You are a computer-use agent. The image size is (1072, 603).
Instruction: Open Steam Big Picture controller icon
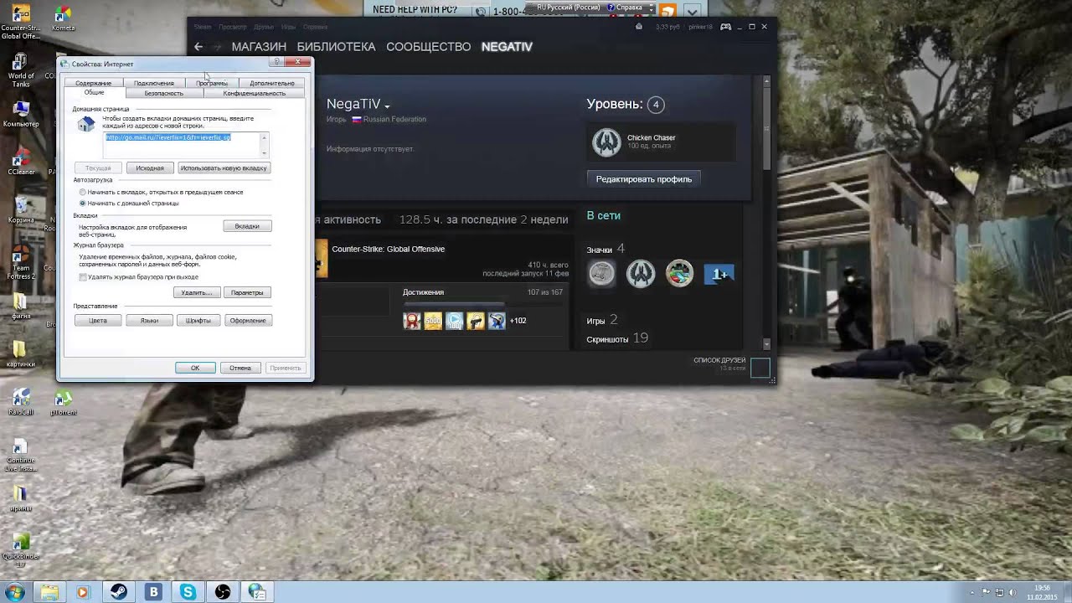[x=728, y=27]
